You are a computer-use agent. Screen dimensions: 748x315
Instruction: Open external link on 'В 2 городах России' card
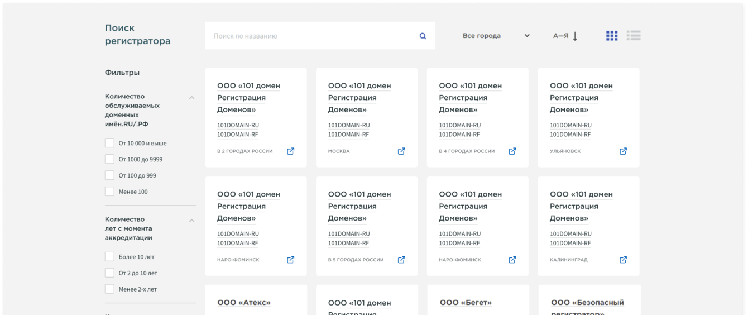point(290,151)
